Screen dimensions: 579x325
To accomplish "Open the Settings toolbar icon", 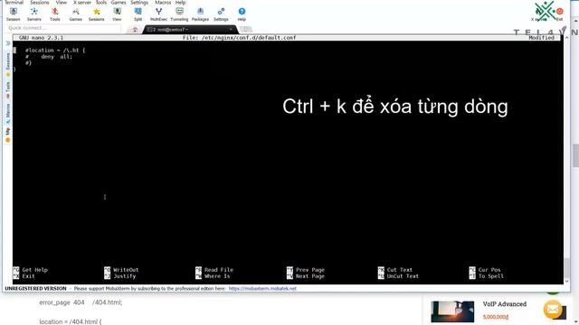I will pyautogui.click(x=221, y=14).
